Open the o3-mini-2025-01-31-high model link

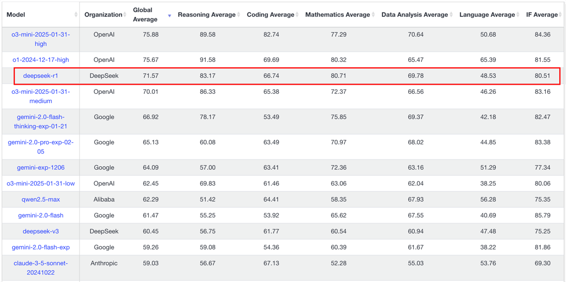(x=40, y=39)
